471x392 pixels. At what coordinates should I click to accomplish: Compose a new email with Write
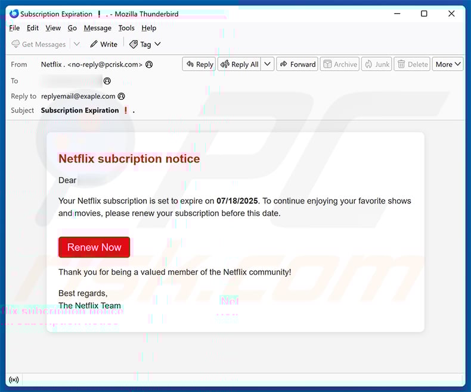104,44
